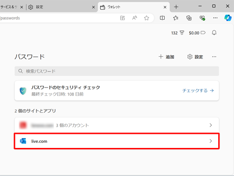The height and width of the screenshot is (176, 234).
Task: Open the live.com password entry
Action: pos(117,141)
